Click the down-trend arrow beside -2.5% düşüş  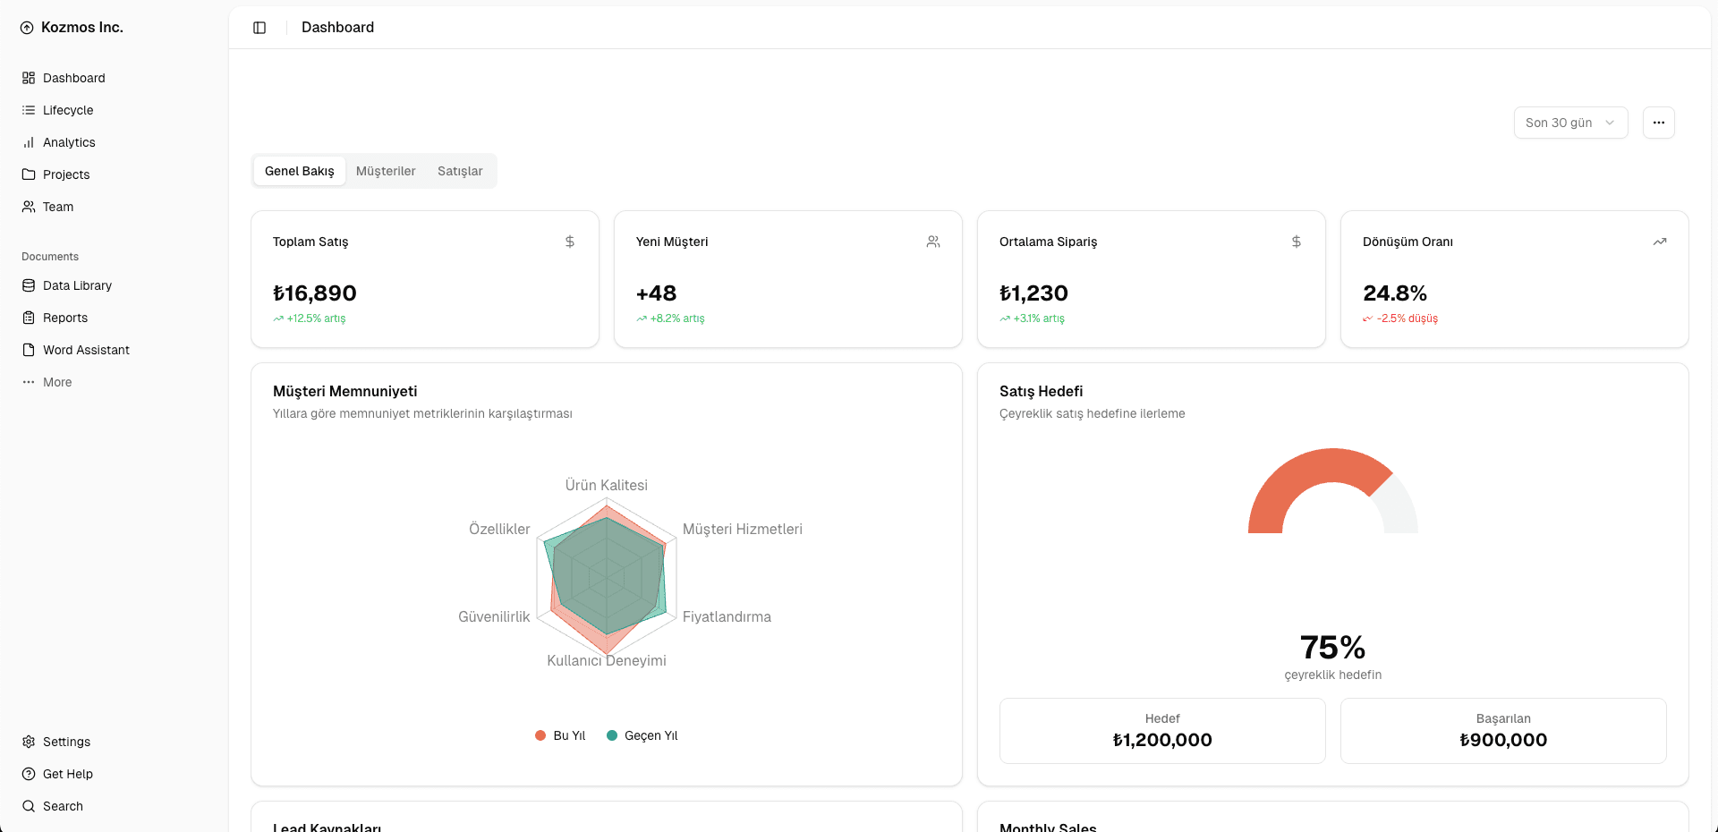[x=1368, y=318]
